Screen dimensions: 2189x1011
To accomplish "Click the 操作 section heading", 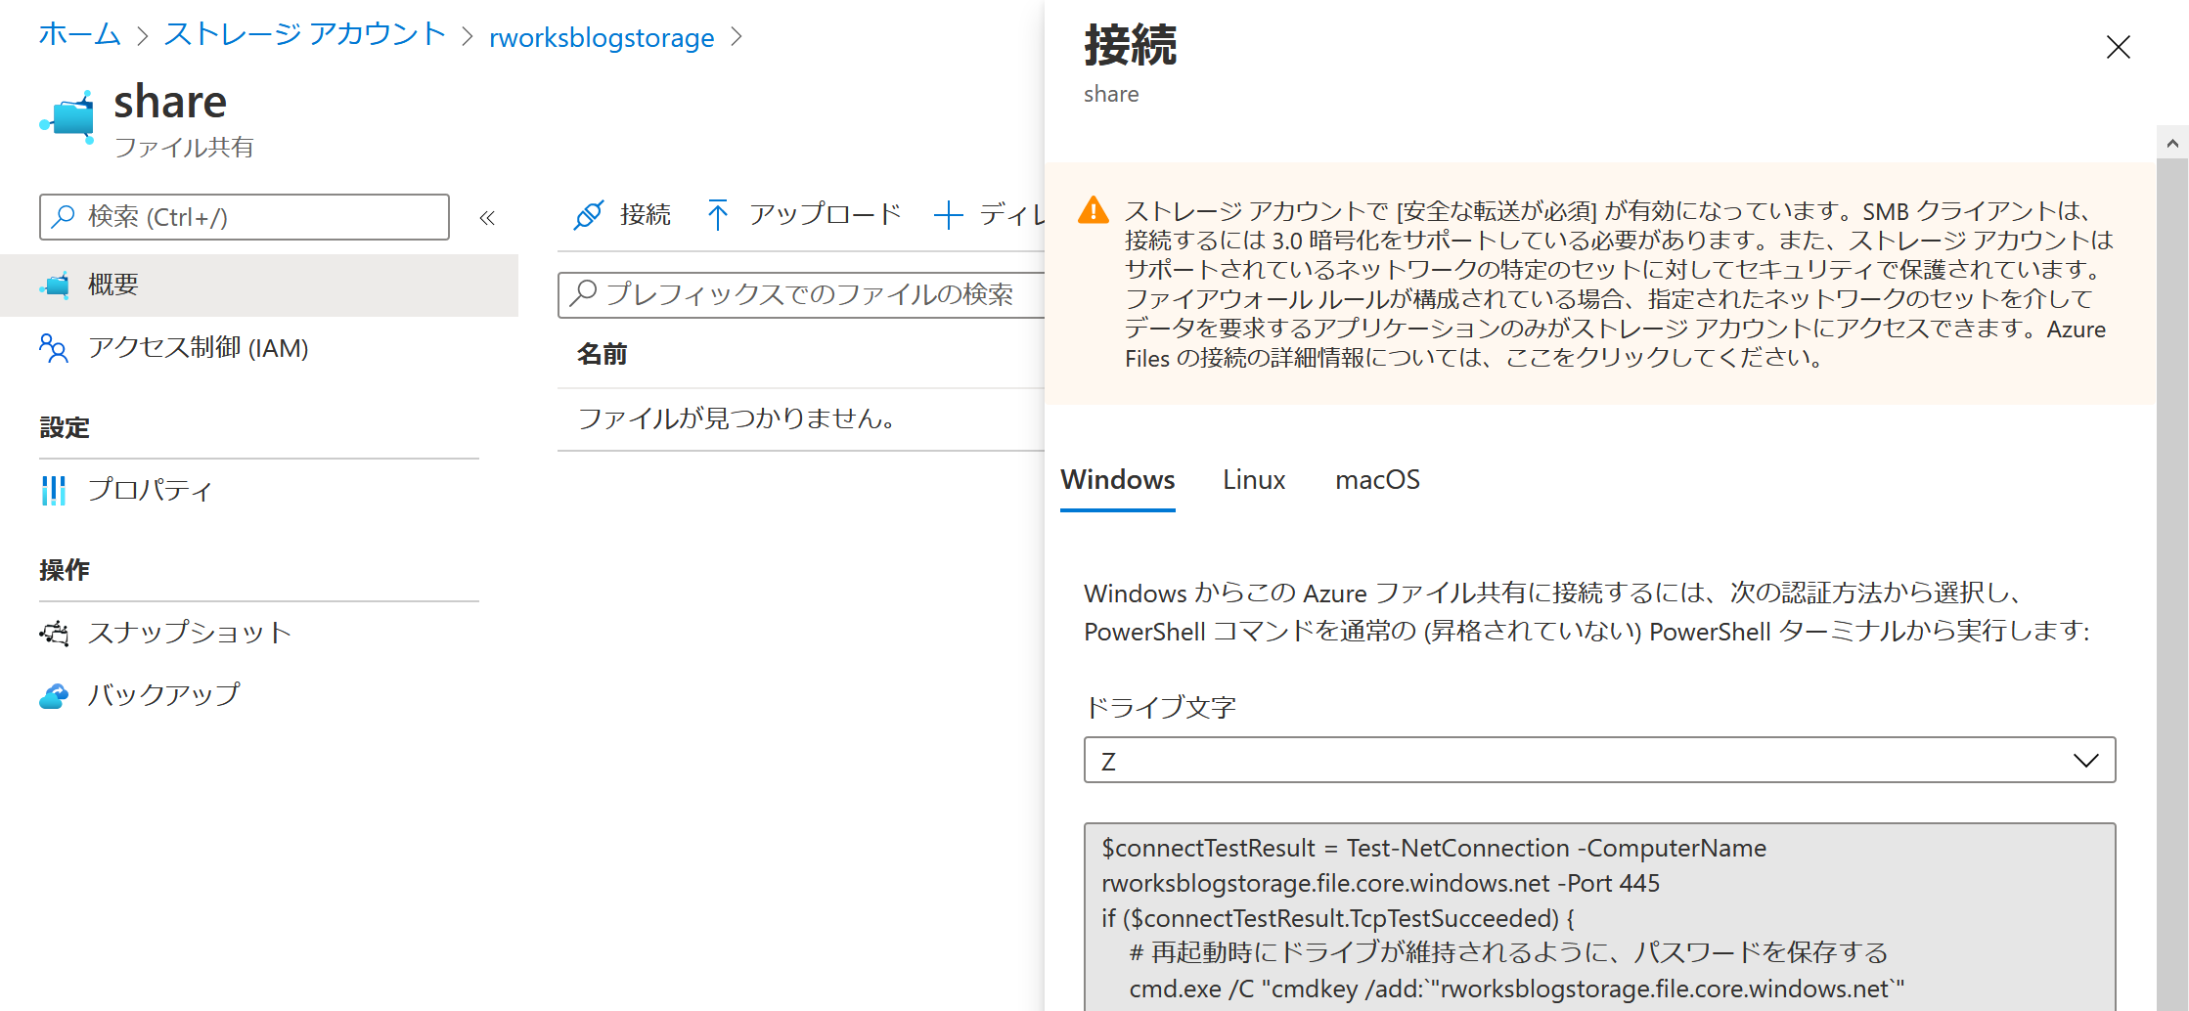I will click(x=65, y=570).
